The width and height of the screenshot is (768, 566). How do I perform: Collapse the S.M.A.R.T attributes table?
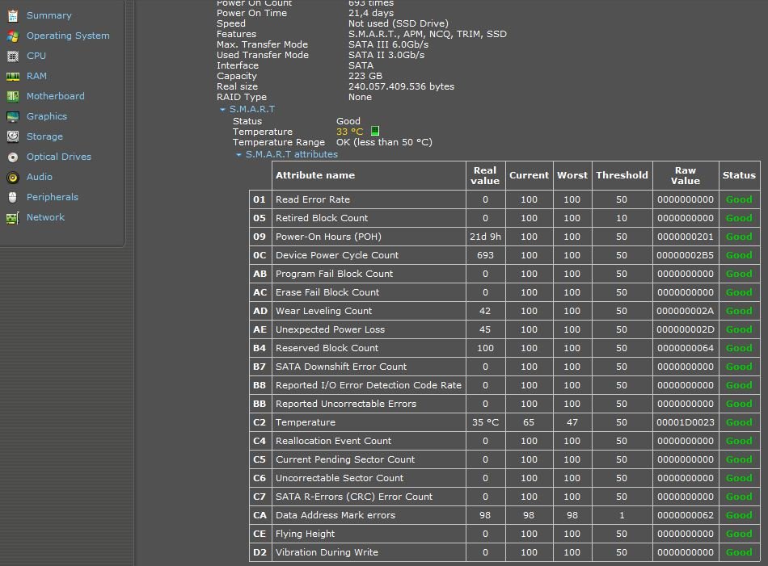coord(238,154)
